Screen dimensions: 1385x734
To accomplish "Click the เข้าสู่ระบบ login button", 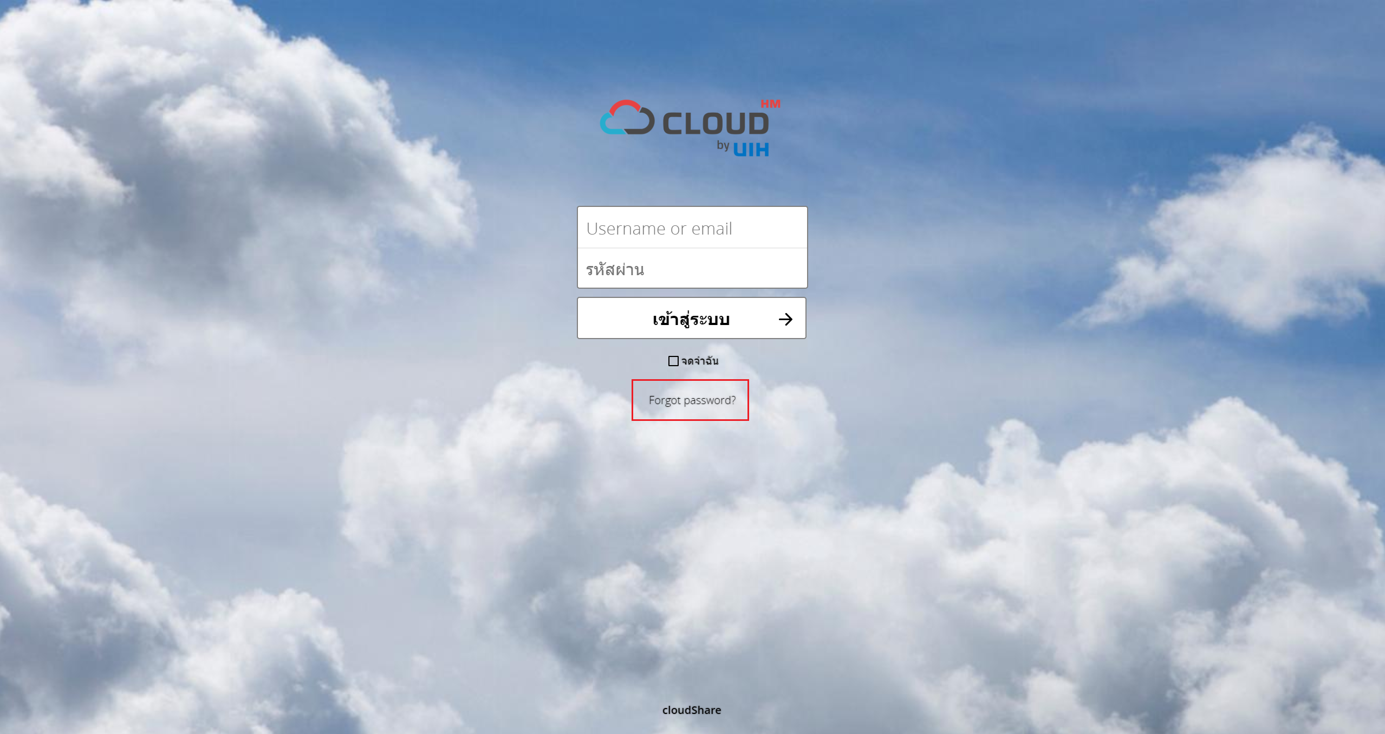I will tap(692, 318).
